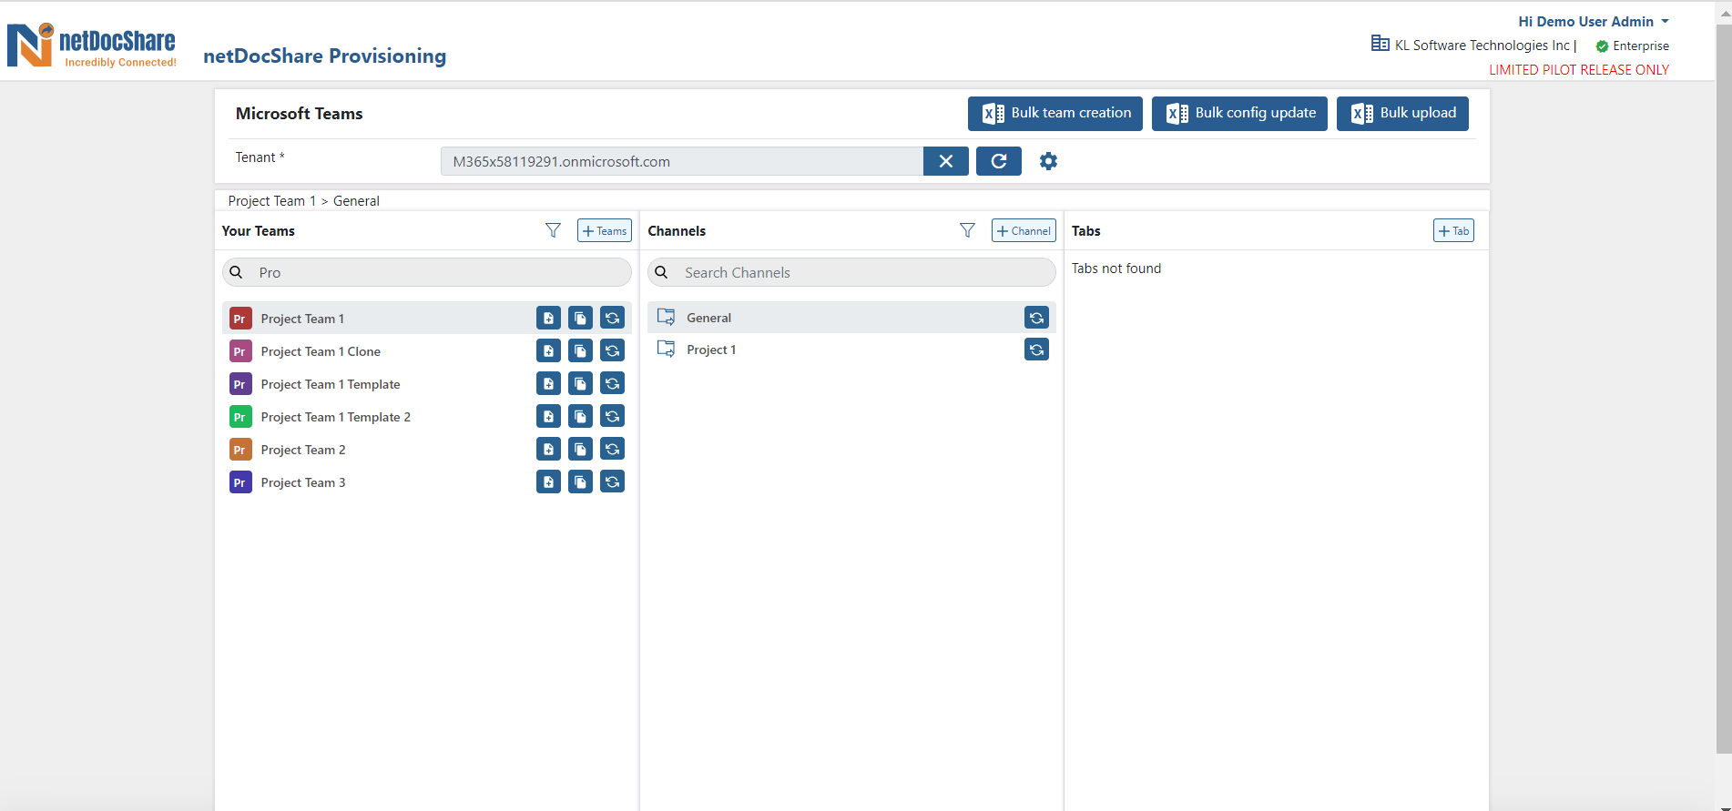
Task: Click the netDocShare logo
Action: (x=92, y=45)
